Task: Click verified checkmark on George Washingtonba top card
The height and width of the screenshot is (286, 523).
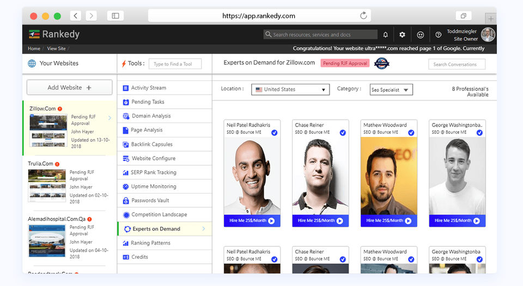Action: click(479, 133)
